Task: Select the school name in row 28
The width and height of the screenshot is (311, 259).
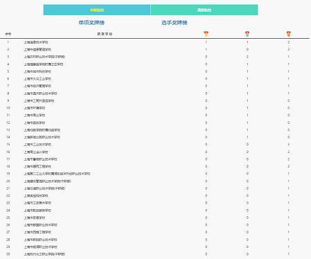Action: (40, 240)
